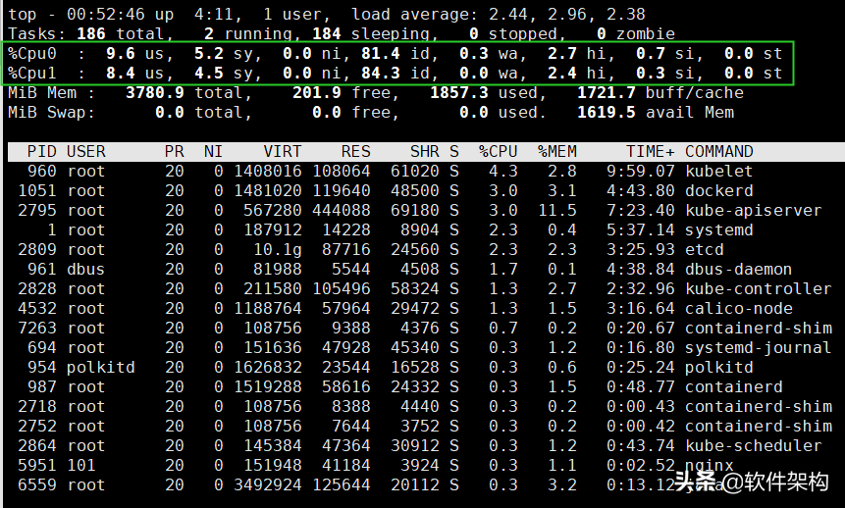Viewport: 845px width, 508px height.
Task: Select PID 2752 of containerd-shim
Action: (x=36, y=427)
